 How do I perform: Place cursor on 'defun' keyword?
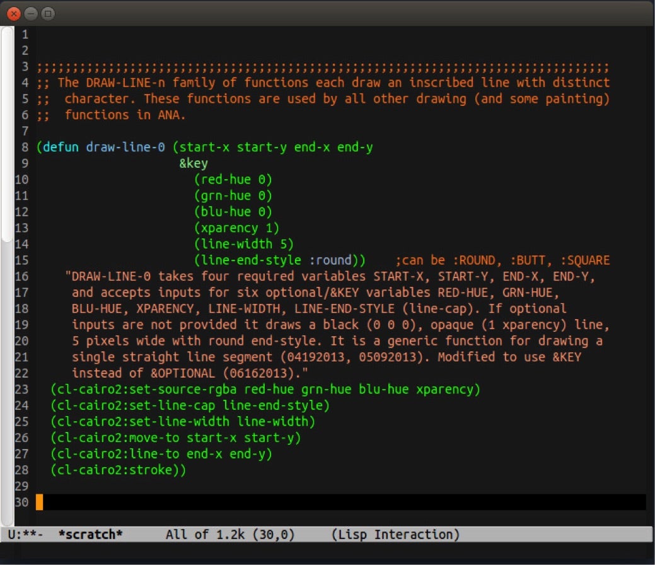click(x=61, y=147)
